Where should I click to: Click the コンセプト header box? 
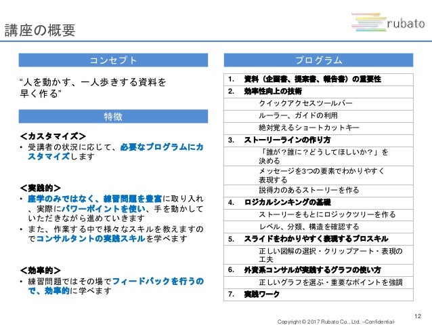tap(113, 60)
